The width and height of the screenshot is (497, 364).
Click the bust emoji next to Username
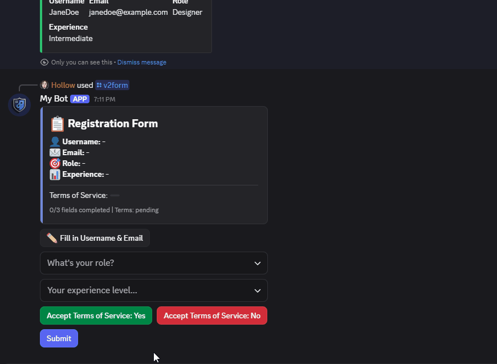(x=55, y=141)
